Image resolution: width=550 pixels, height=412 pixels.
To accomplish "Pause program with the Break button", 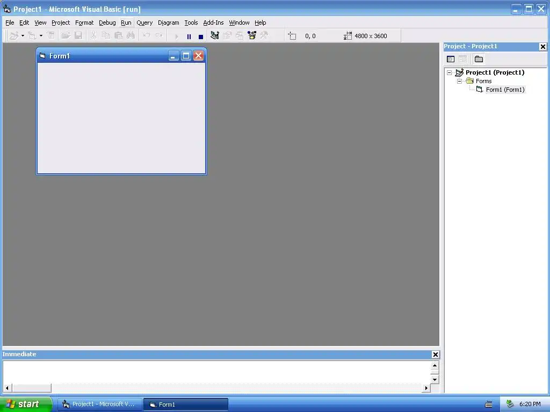I will coord(189,36).
